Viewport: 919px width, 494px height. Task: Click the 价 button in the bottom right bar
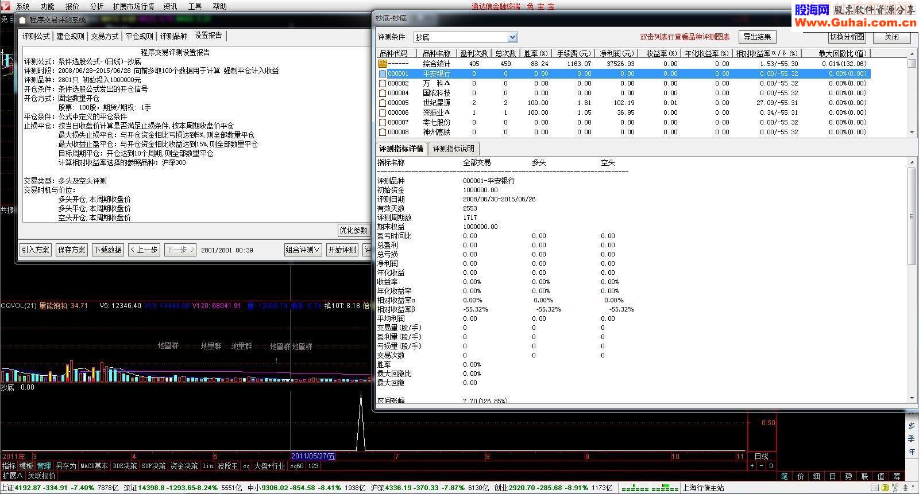coord(800,476)
